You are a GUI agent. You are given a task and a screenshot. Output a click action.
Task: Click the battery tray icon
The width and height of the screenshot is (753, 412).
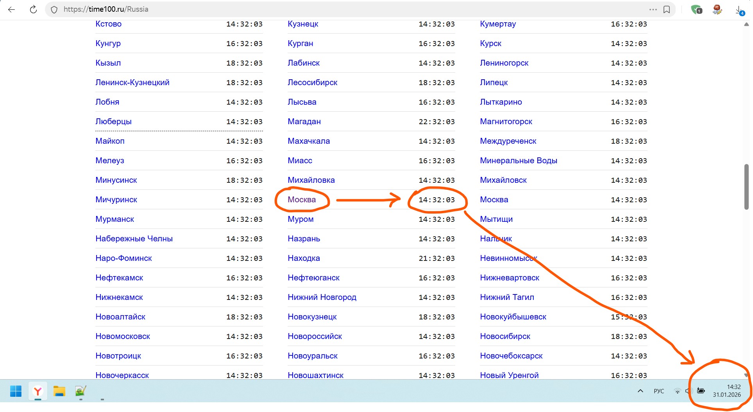click(x=701, y=391)
